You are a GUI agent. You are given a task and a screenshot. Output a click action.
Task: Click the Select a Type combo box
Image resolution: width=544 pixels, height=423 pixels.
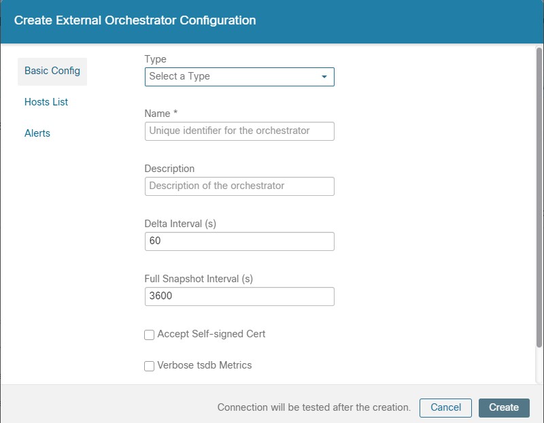(x=239, y=77)
